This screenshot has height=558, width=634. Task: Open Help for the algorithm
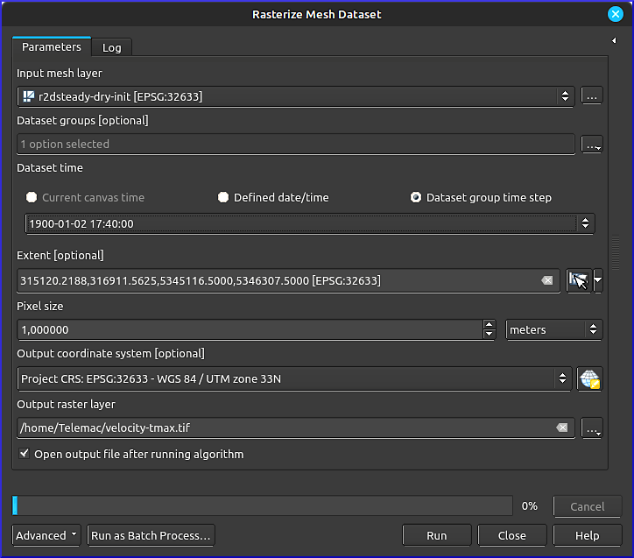pos(587,535)
